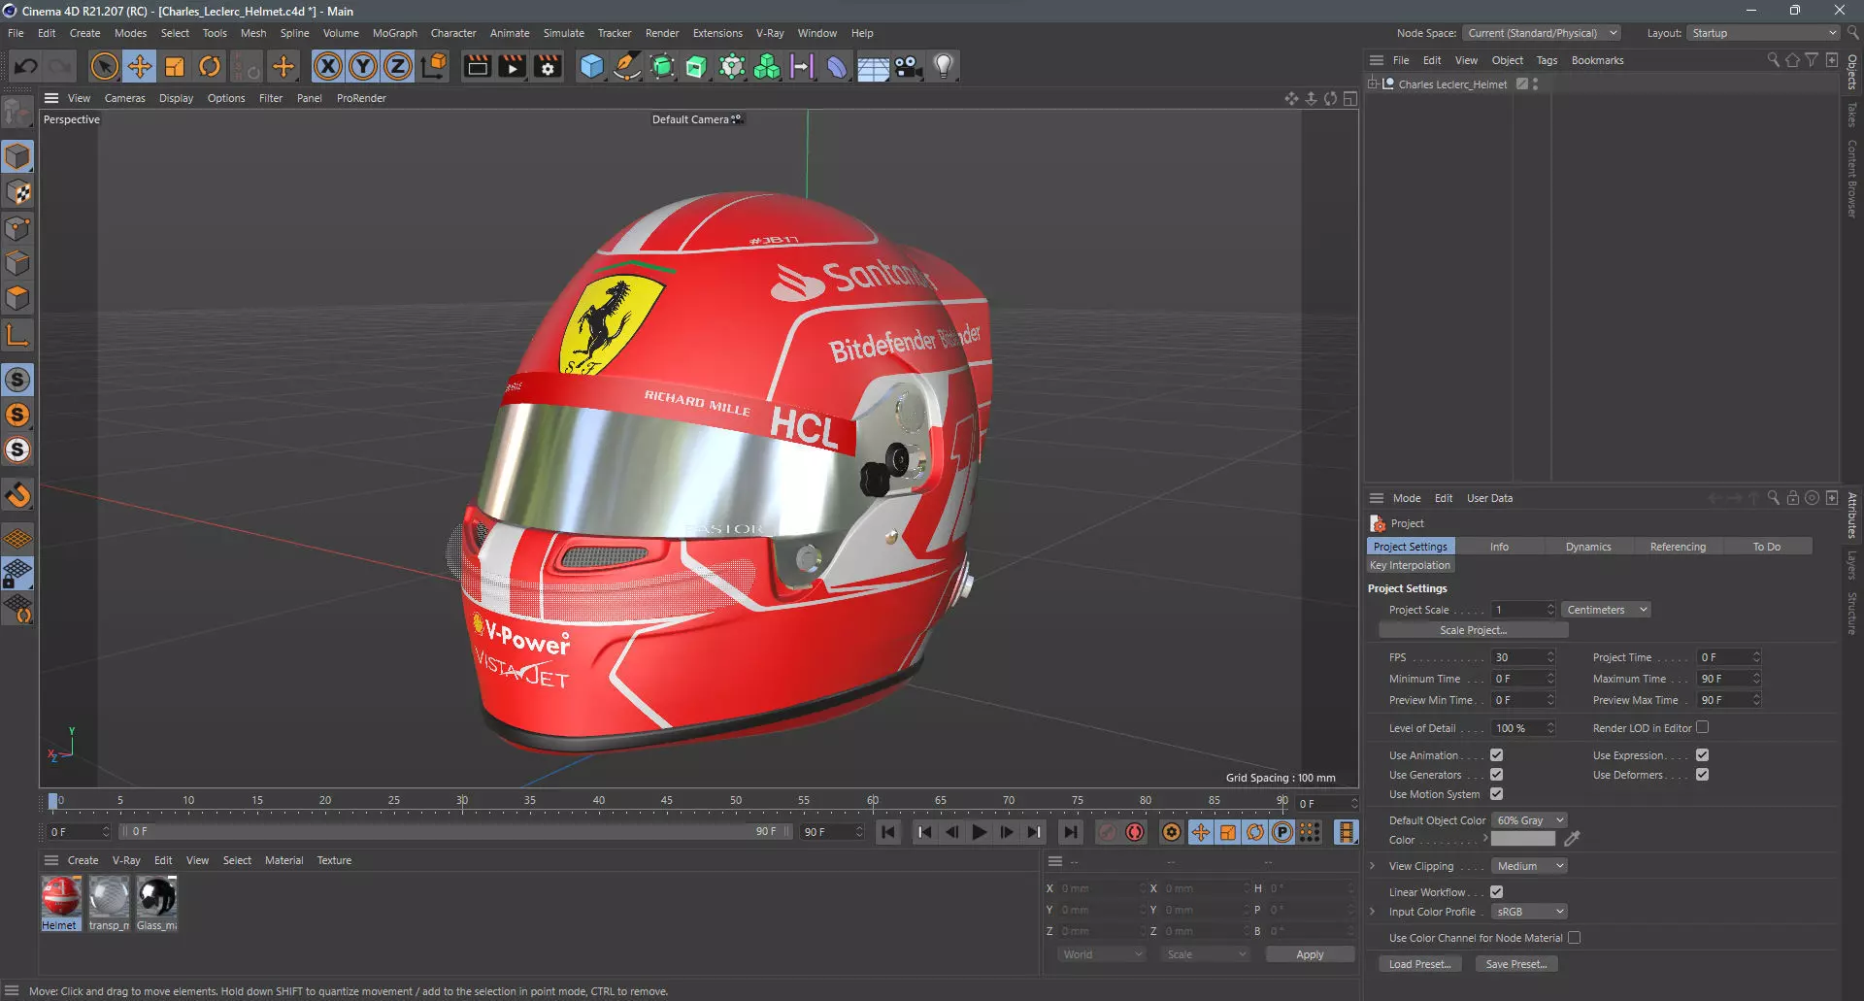Screen dimensions: 1864x1001
Task: Open Default Object Color dropdown
Action: click(x=1529, y=820)
